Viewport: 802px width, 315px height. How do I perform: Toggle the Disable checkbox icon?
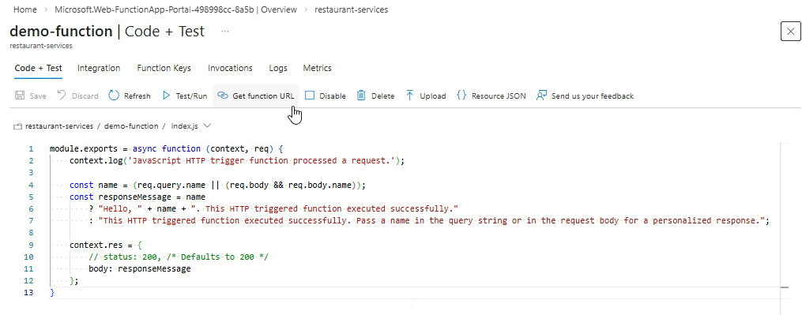coord(310,95)
